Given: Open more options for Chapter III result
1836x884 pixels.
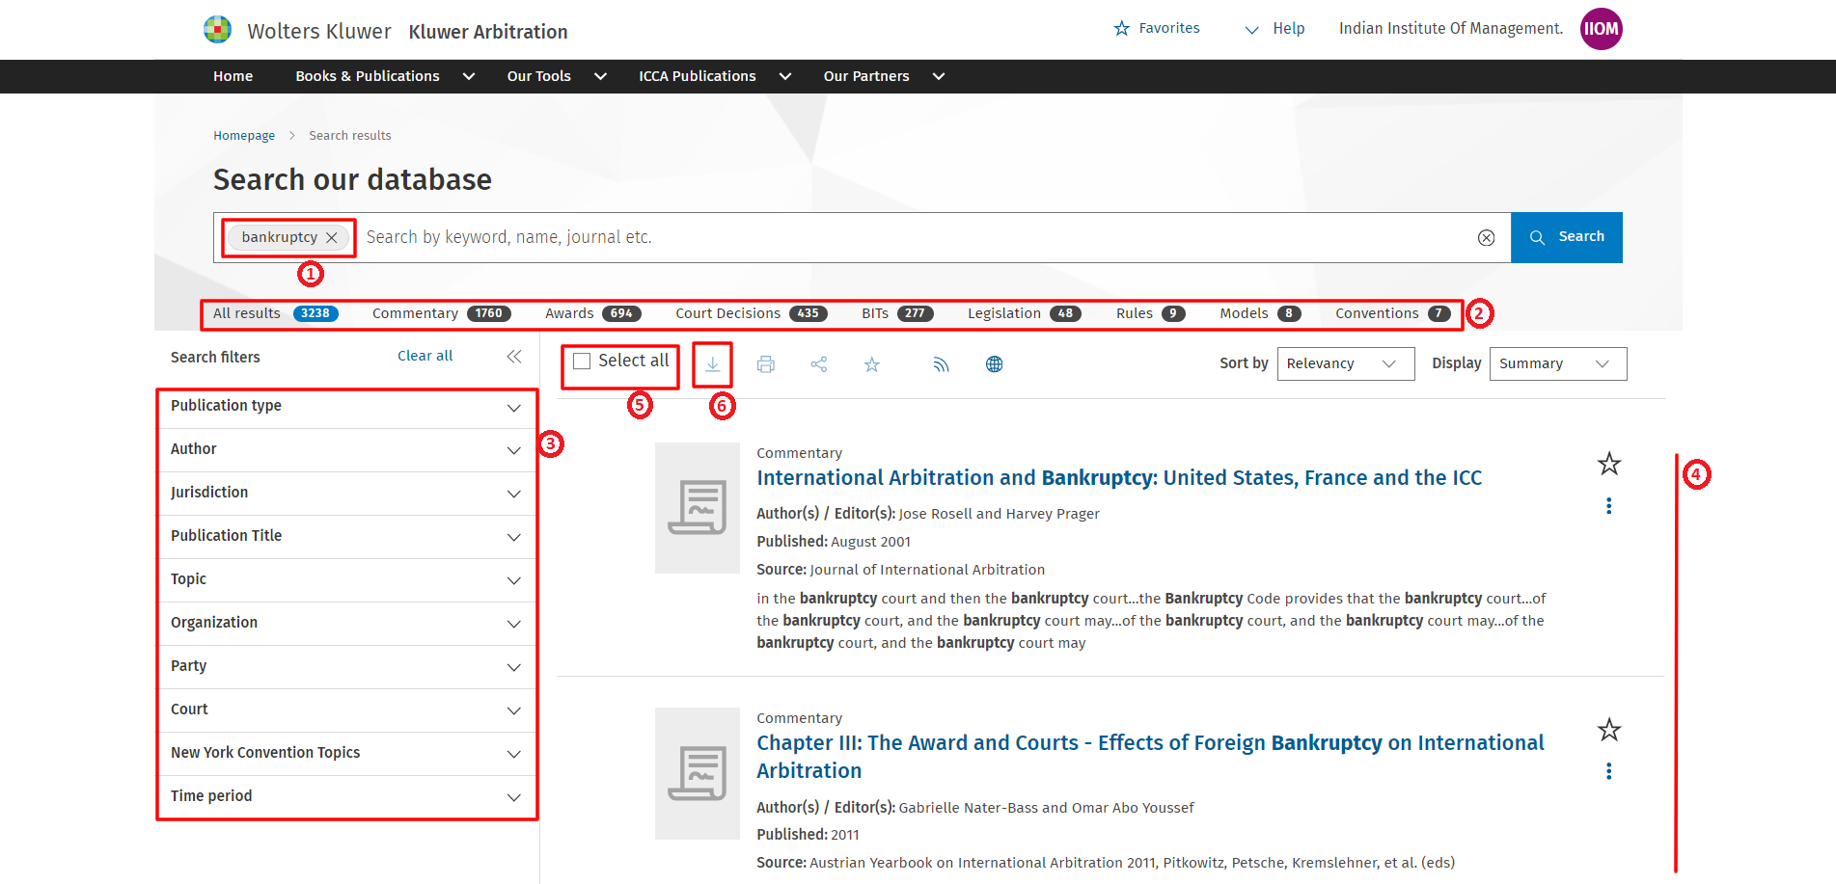Looking at the screenshot, I should click(x=1608, y=771).
